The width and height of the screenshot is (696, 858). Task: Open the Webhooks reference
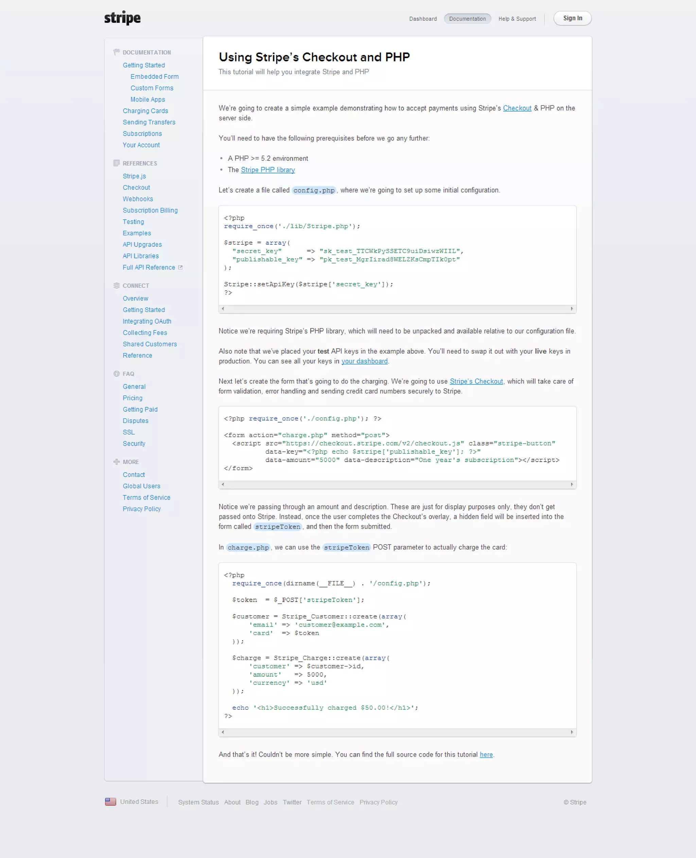pyautogui.click(x=138, y=199)
